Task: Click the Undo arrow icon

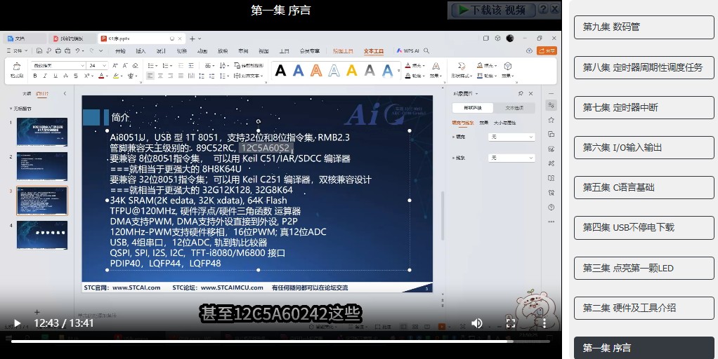Action: [x=77, y=50]
